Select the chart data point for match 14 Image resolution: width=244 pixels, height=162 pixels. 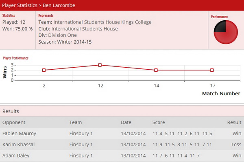click(156, 70)
